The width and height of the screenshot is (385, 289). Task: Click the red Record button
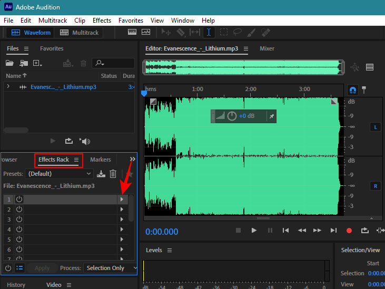click(349, 231)
